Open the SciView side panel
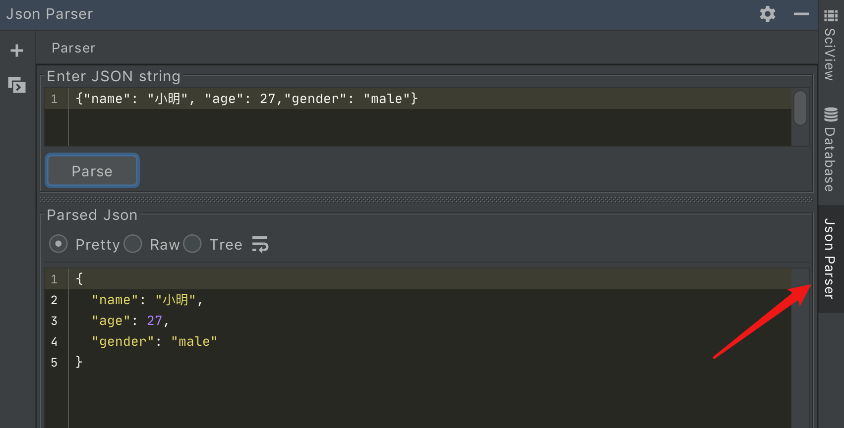This screenshot has height=428, width=844. click(830, 54)
